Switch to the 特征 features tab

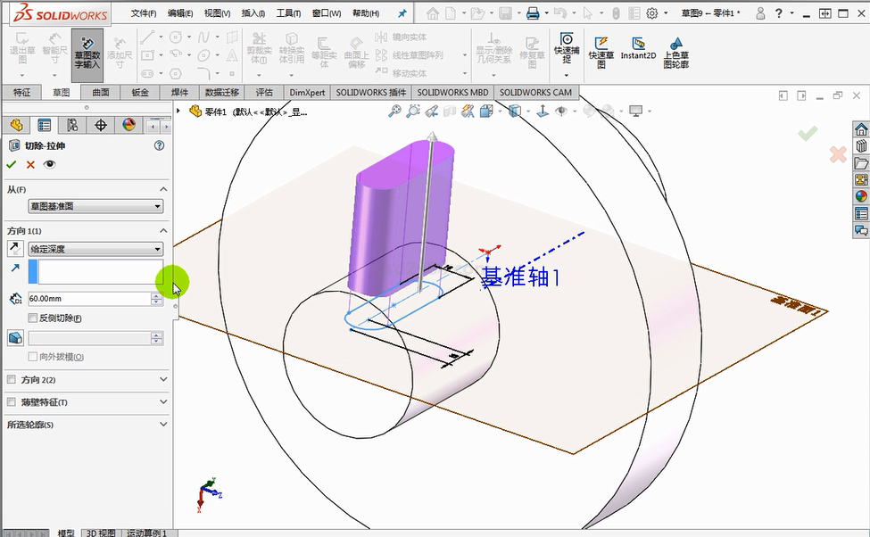click(x=21, y=92)
